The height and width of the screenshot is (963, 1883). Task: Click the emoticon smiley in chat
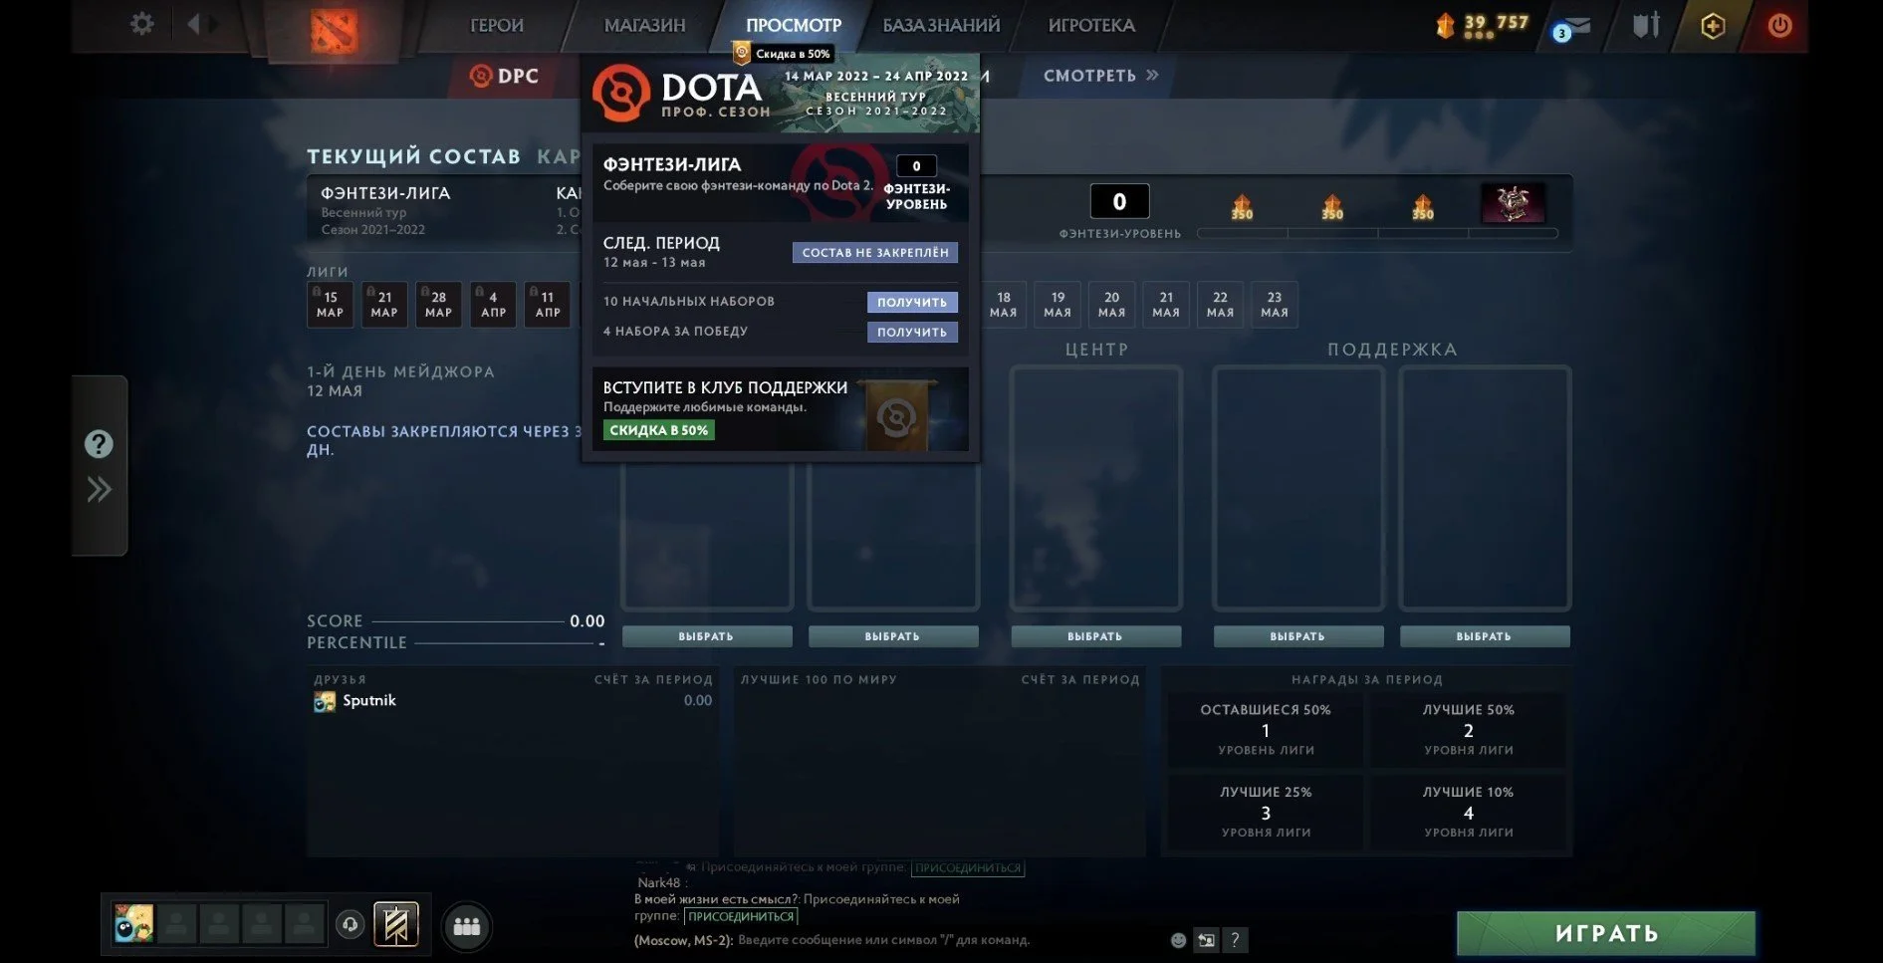[1178, 940]
